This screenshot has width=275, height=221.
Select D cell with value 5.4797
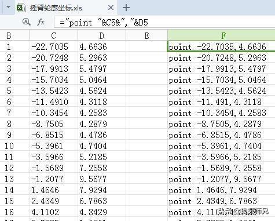tap(102, 68)
